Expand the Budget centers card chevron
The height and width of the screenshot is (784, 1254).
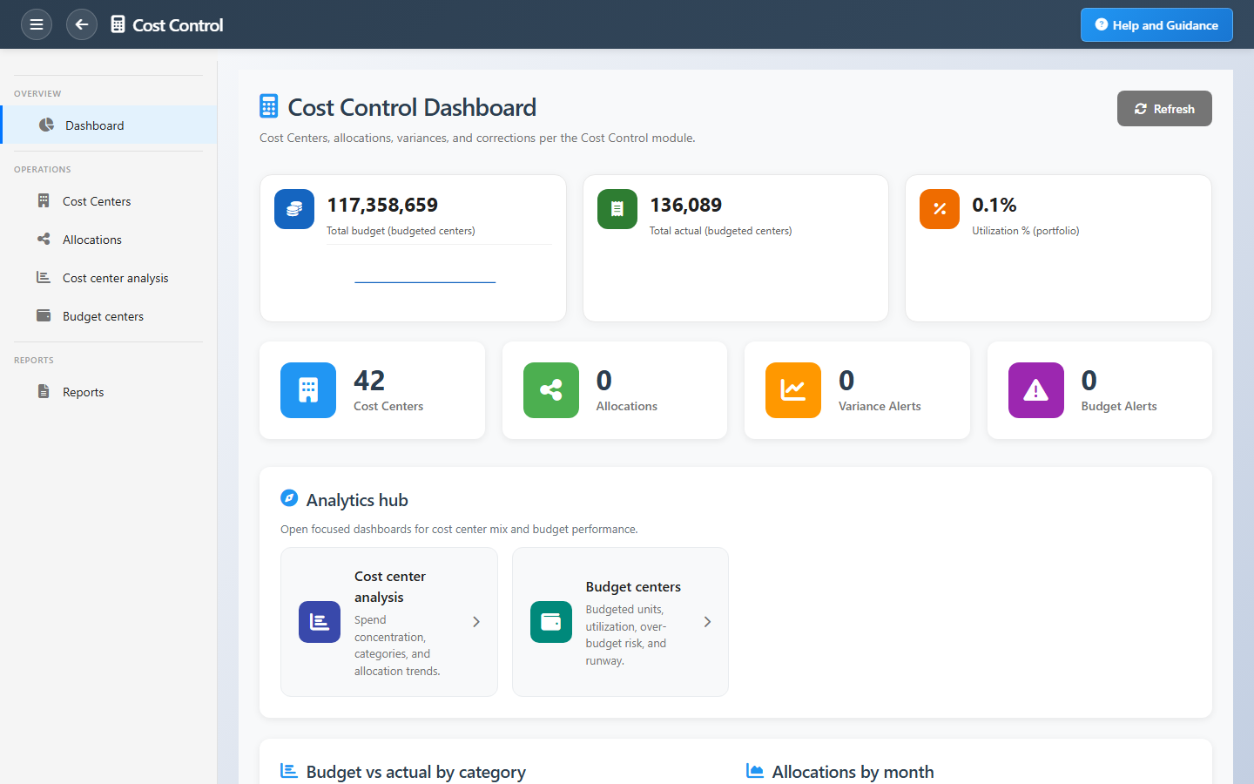pyautogui.click(x=707, y=622)
